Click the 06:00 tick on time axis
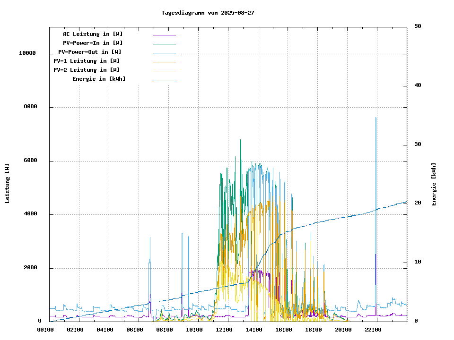454x340 pixels. (134, 330)
